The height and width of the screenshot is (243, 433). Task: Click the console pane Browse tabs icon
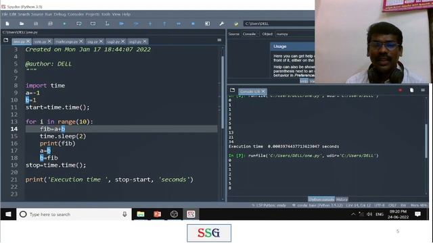pos(232,90)
